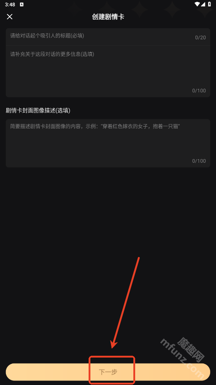The image size is (216, 385).
Task: Focus the cover image description text area
Action: coord(108,143)
